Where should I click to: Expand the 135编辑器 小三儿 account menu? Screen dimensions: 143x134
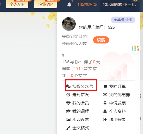(x=119, y=4)
